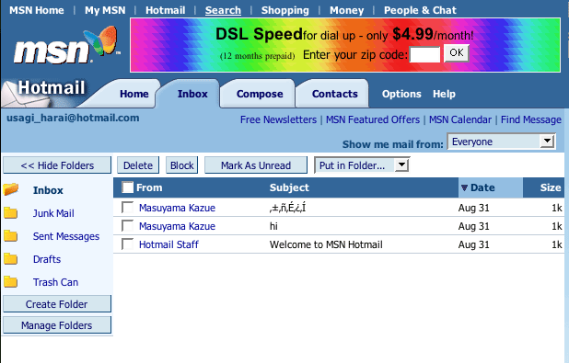The image size is (569, 363).
Task: Open Free Newsletters link
Action: point(278,119)
